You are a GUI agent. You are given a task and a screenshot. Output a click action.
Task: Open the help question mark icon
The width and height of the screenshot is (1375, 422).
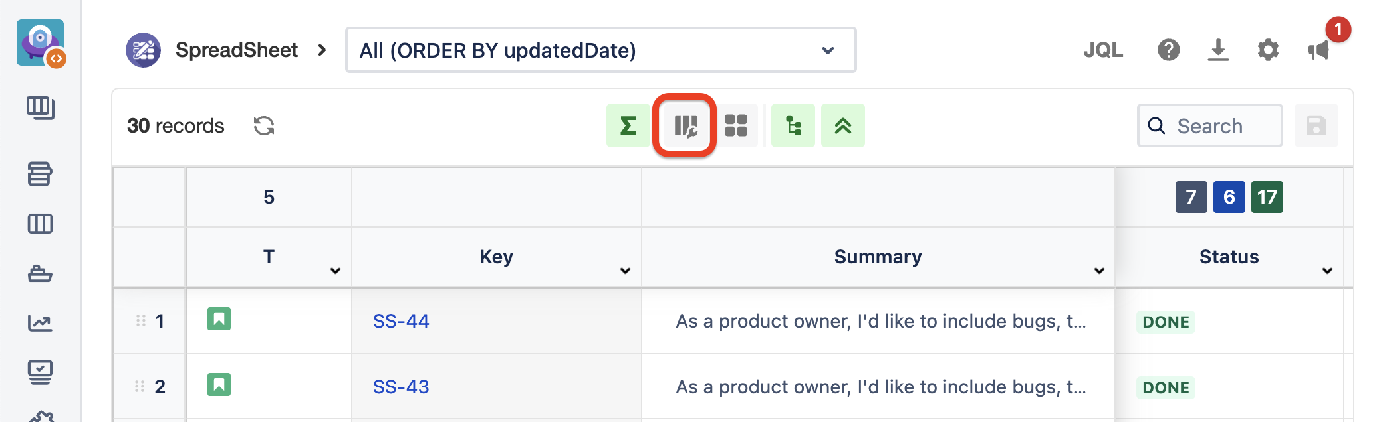1168,50
